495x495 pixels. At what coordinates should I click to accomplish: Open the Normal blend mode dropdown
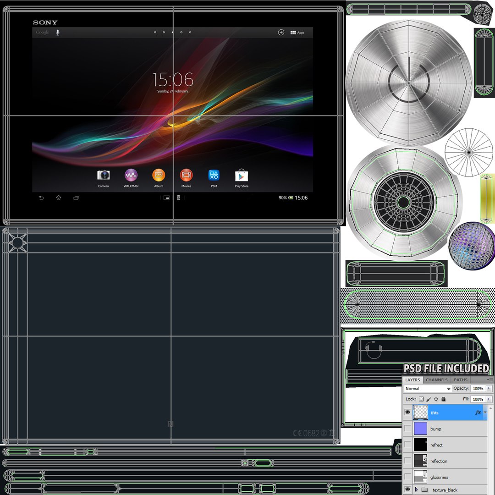click(x=428, y=389)
